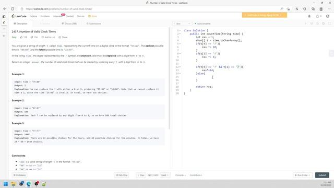Collapse the fold arrow at line 2

click(x=180, y=34)
